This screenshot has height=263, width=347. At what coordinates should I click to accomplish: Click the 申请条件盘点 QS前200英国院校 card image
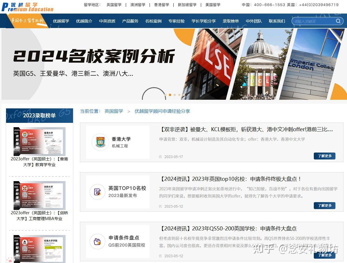118,241
